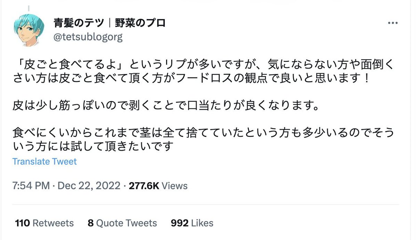Click Translate Tweet
Viewport: 417px width, 240px height.
[44, 162]
